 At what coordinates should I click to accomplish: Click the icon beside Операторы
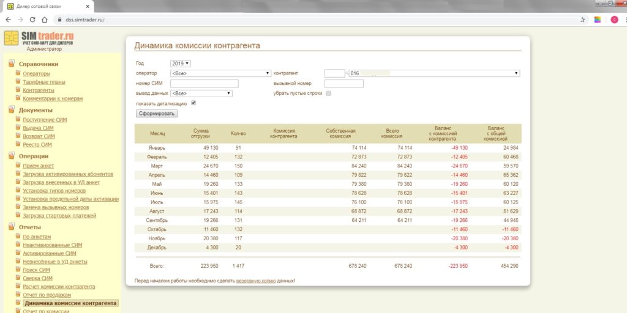click(x=18, y=73)
